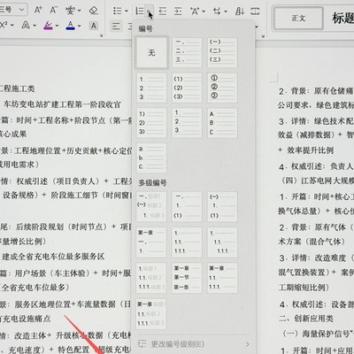The width and height of the screenshot is (354, 354).
Task: Expand the line spacing dropdown arrow
Action: pyautogui.click(x=226, y=12)
